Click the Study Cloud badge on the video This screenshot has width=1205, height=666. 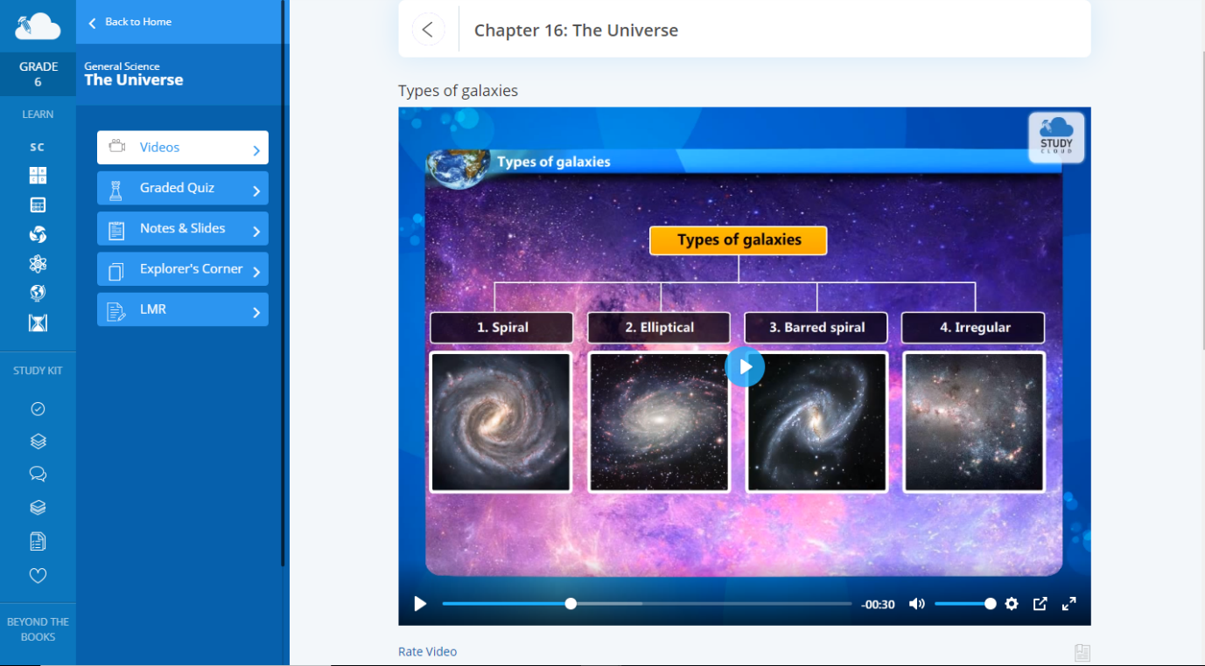[1056, 137]
